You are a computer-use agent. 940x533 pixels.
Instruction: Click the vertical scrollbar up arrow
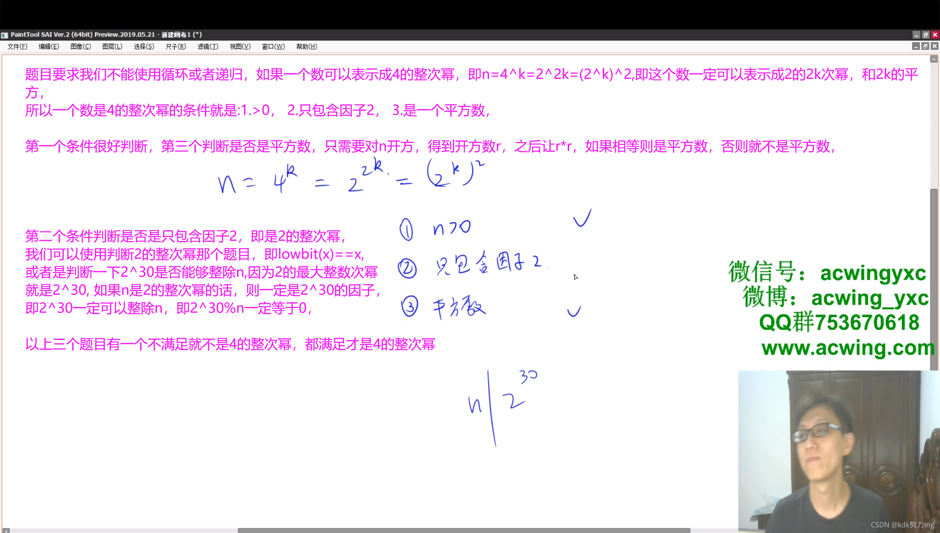click(934, 59)
